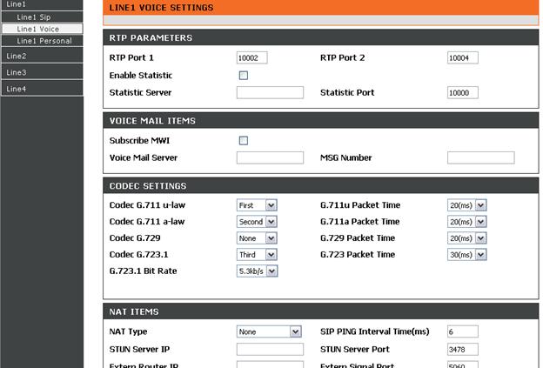Screen dimensions: 543x368
Task: Open the Codec G.723.1 priority dropdown
Action: tap(257, 254)
